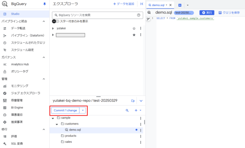
Task: Open the yutakei project more actions menu
Action: [141, 28]
